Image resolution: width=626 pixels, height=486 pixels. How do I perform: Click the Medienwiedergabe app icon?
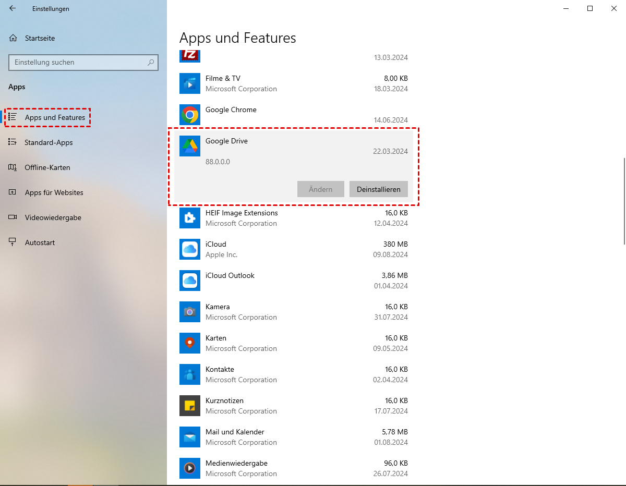tap(190, 468)
